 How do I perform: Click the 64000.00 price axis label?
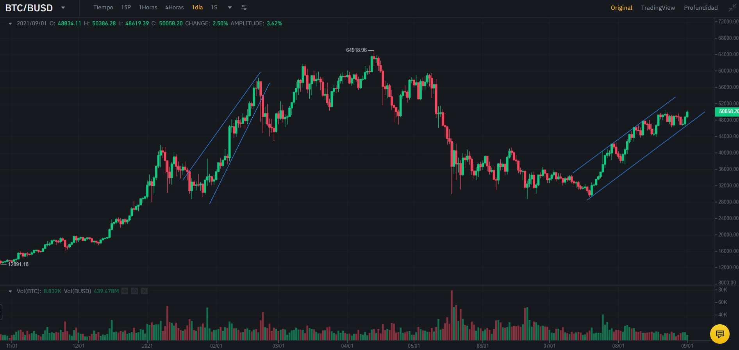[728, 55]
